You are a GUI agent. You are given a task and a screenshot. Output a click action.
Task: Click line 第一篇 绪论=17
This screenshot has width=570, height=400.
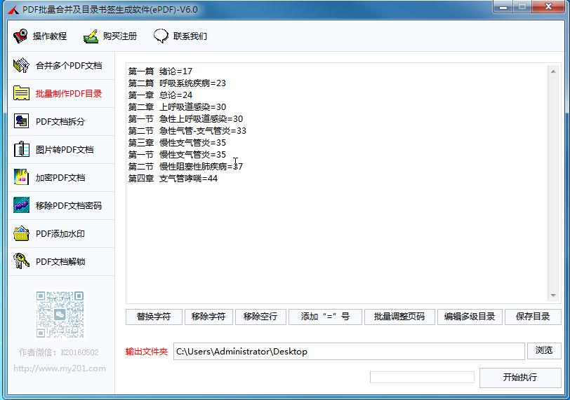point(160,71)
